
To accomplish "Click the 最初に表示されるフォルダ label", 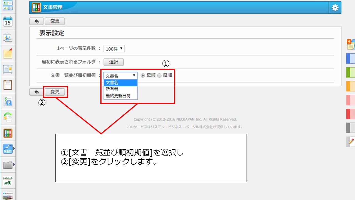I will [x=69, y=62].
